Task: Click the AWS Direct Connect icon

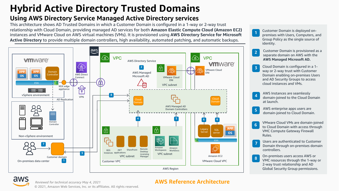Action: (x=81, y=67)
